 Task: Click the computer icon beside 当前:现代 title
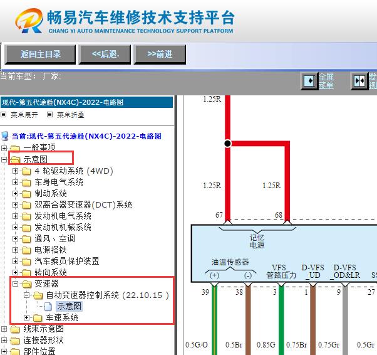click(5, 136)
